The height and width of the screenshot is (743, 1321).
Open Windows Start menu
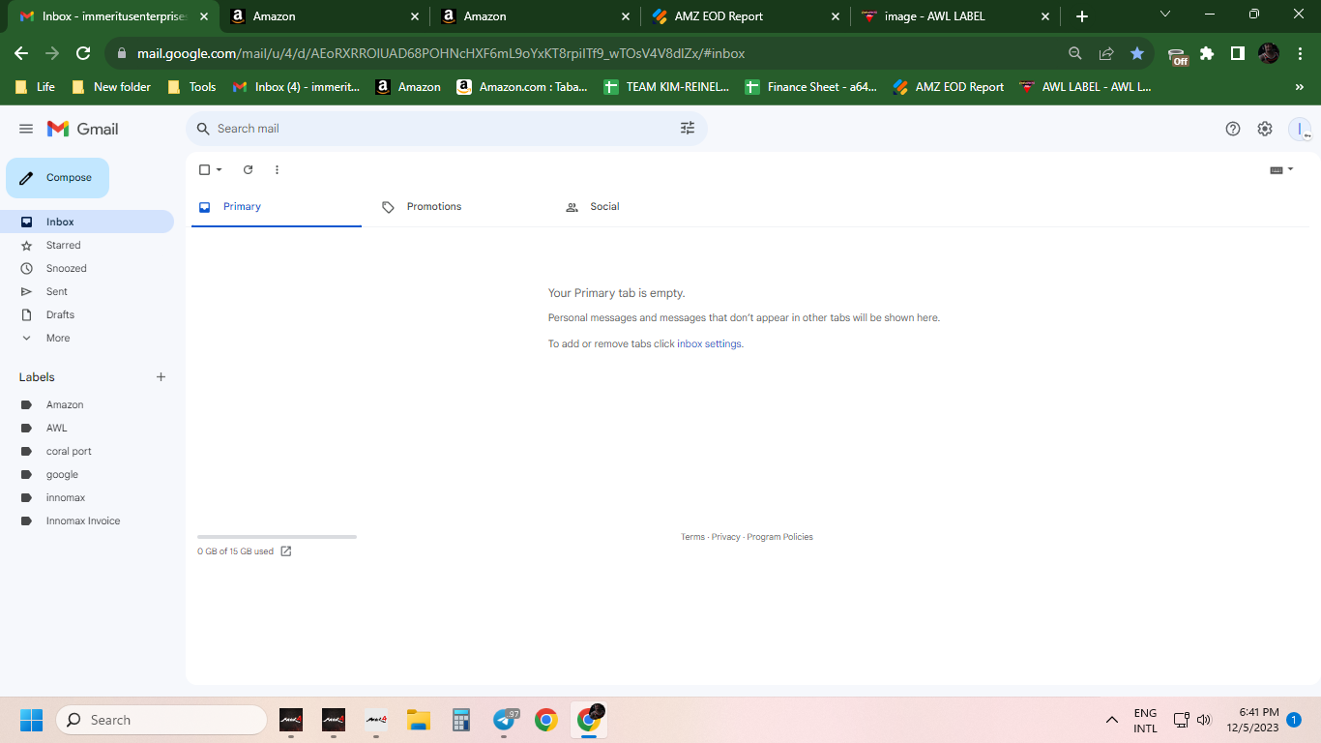pyautogui.click(x=31, y=720)
